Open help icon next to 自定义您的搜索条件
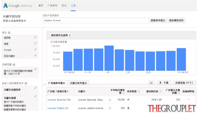Screen dimensions: 198x114 click(26, 84)
